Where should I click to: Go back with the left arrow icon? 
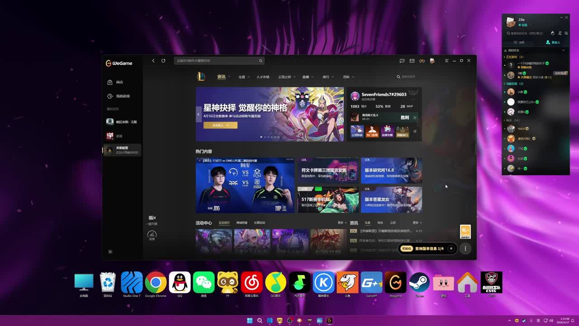[153, 61]
